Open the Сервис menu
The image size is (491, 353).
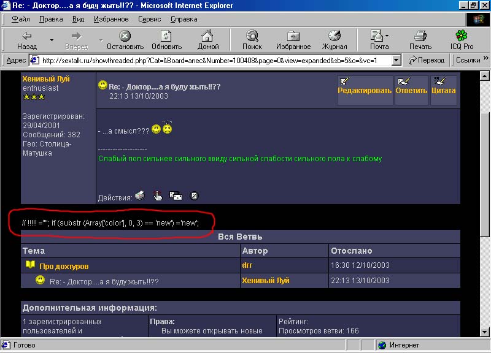click(x=150, y=19)
